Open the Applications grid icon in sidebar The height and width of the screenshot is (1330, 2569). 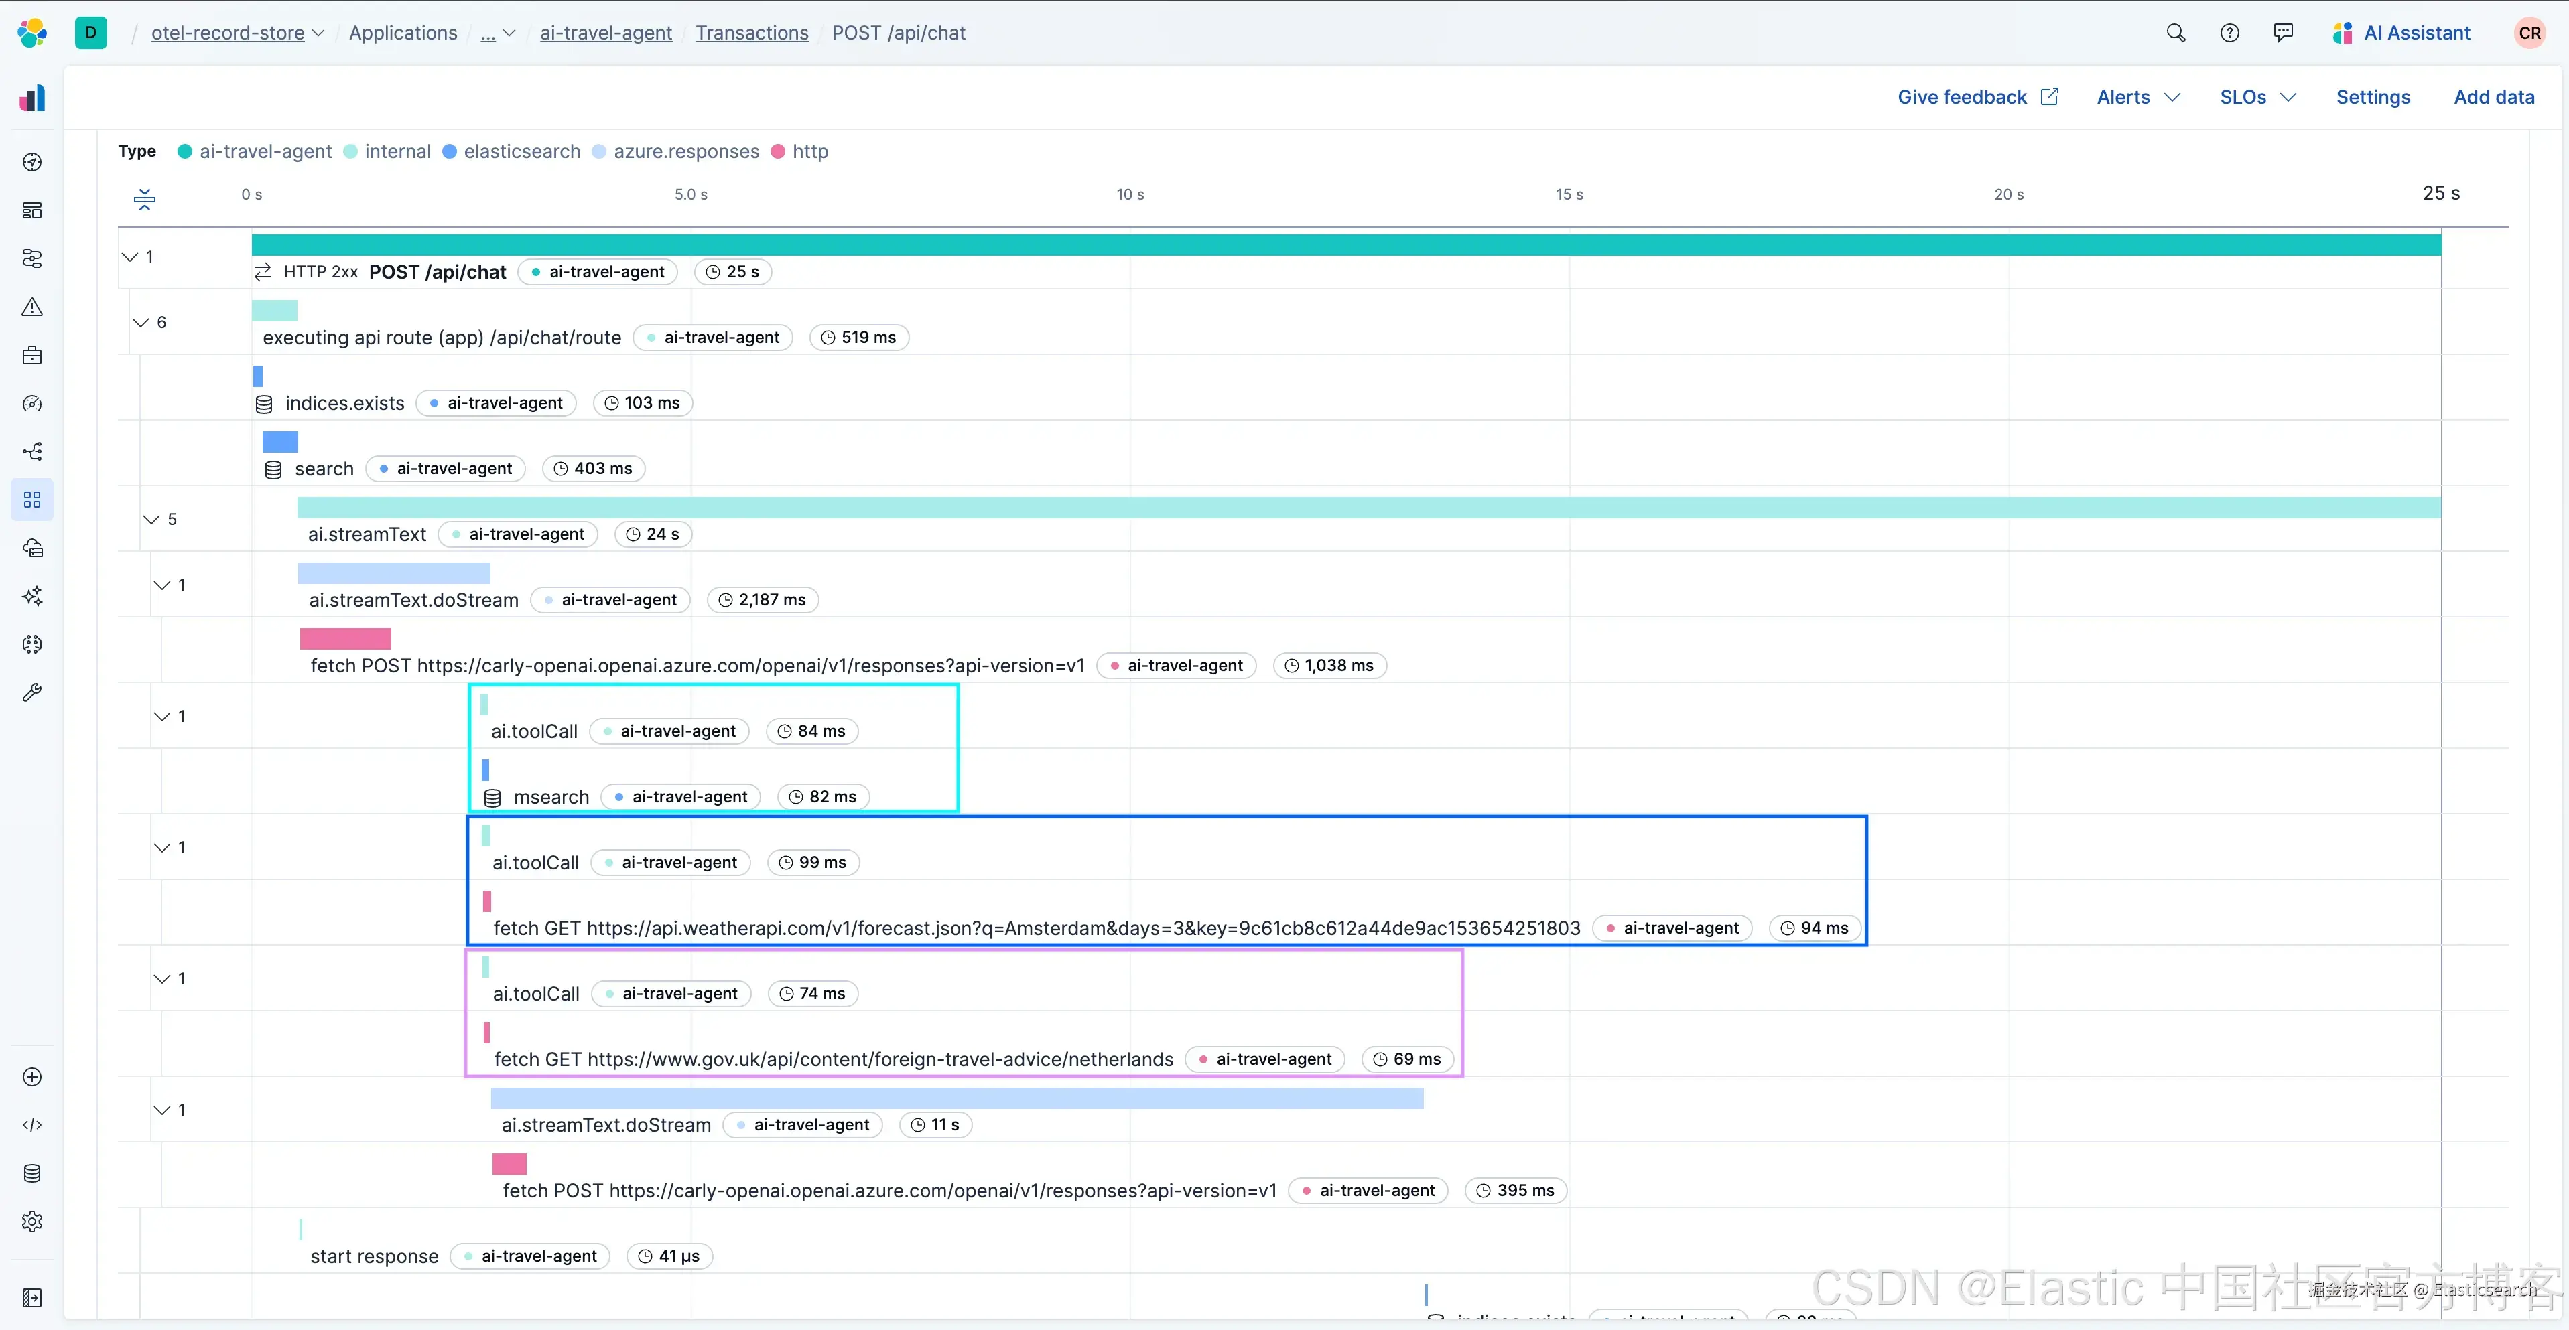coord(32,500)
